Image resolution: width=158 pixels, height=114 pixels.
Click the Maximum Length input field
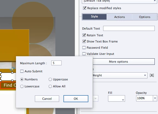click(x=56, y=63)
